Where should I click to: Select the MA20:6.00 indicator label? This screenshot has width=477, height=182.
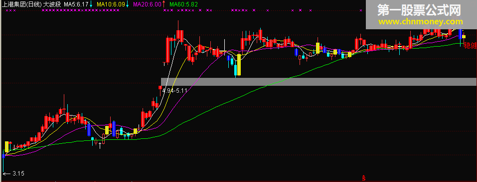tap(147, 4)
